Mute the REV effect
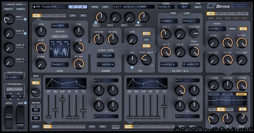The image size is (254, 133). [244, 18]
